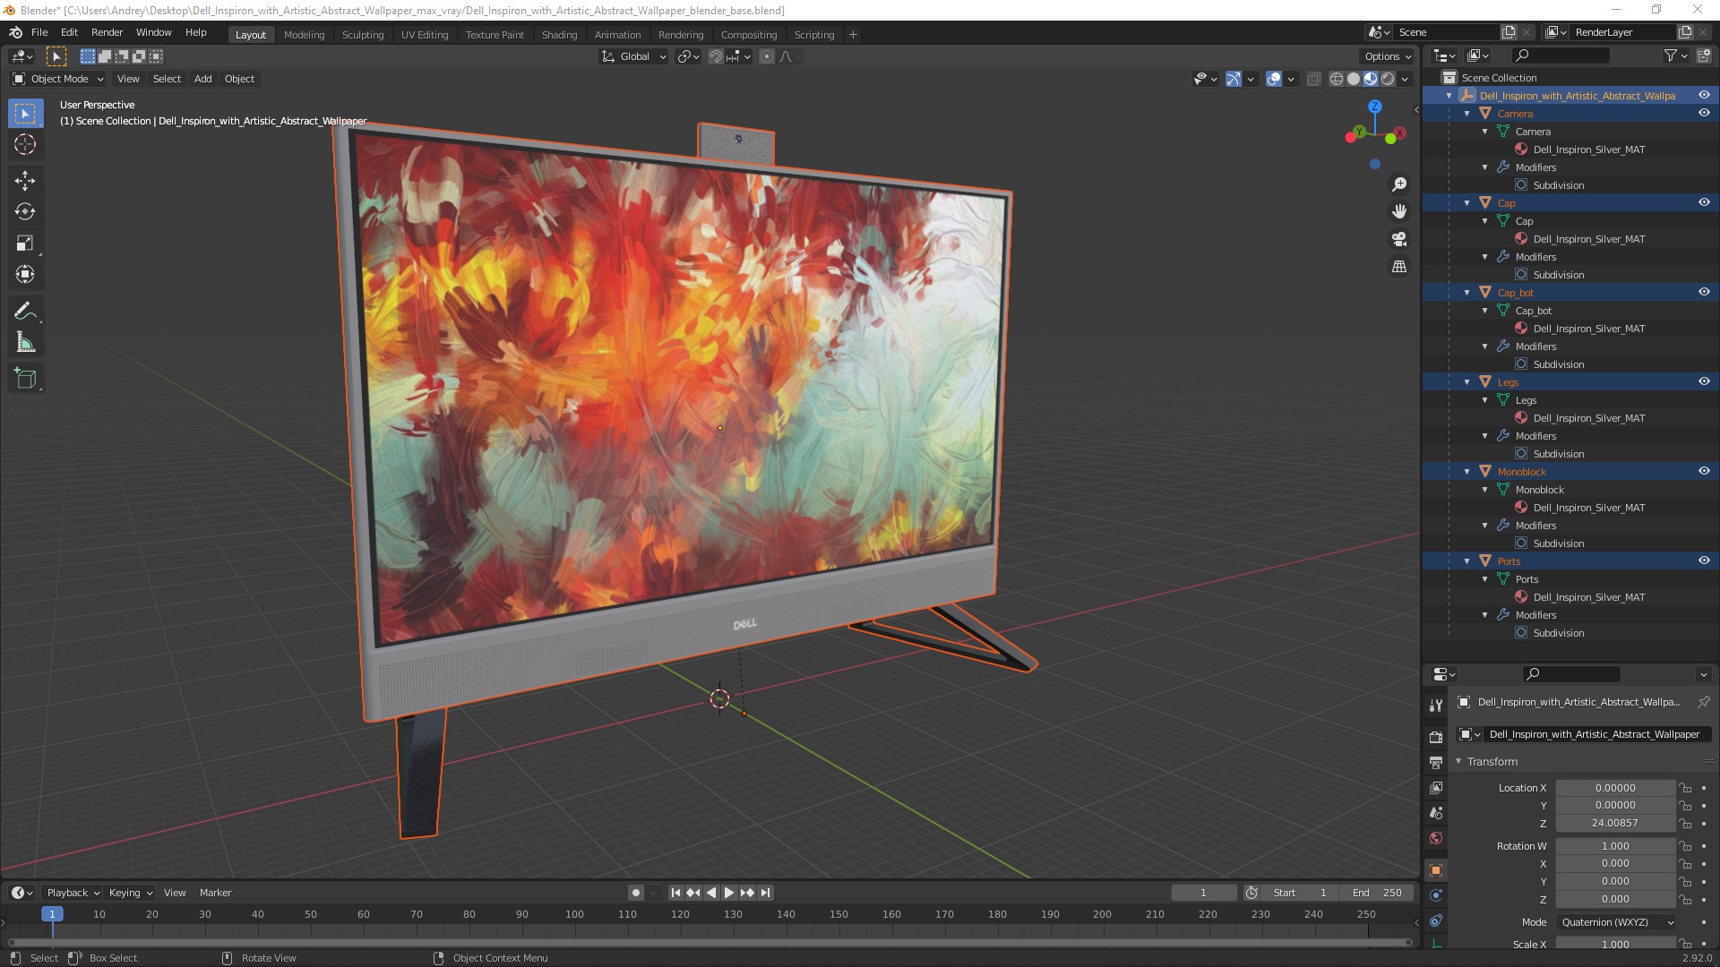
Task: Activate the Move tool
Action: (x=25, y=180)
